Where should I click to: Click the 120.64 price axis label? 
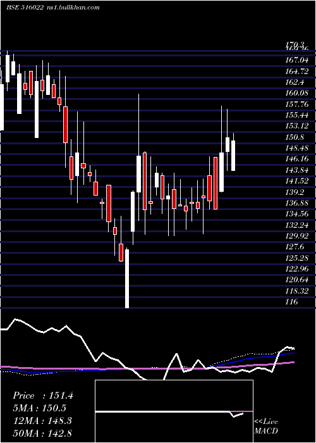(296, 280)
